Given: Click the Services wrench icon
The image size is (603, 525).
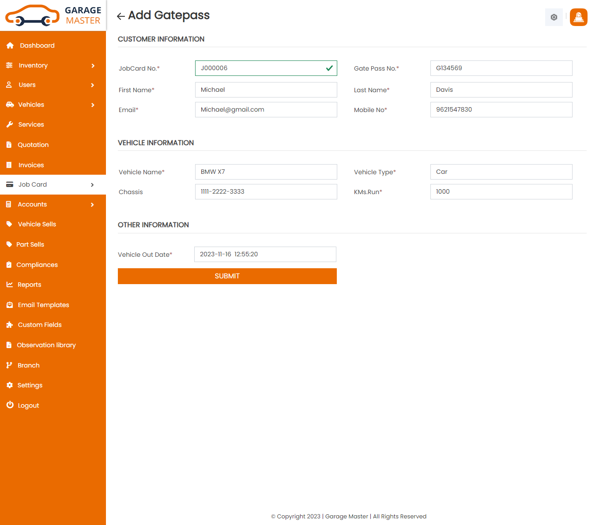Looking at the screenshot, I should click(10, 124).
